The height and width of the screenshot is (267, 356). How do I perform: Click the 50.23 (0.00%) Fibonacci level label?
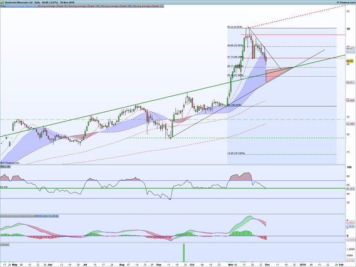[x=235, y=27]
